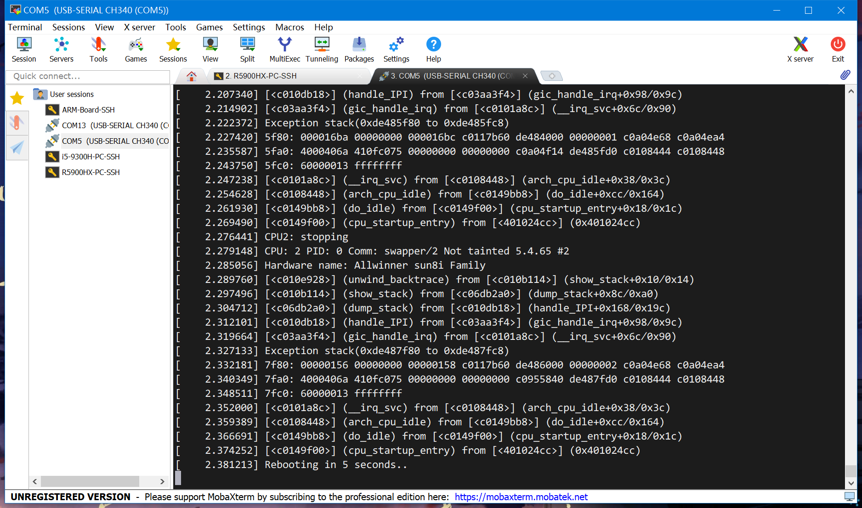Open a new tab with plus button

(551, 76)
